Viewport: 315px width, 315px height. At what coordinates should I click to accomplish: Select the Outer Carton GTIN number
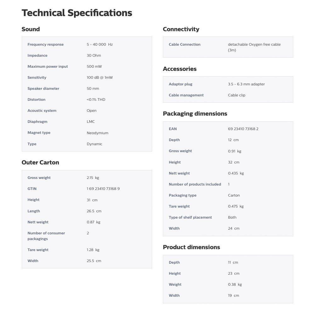coord(103,189)
